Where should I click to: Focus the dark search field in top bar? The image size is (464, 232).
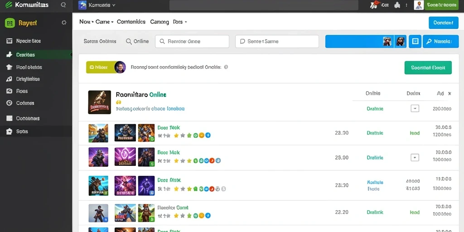pos(264,5)
